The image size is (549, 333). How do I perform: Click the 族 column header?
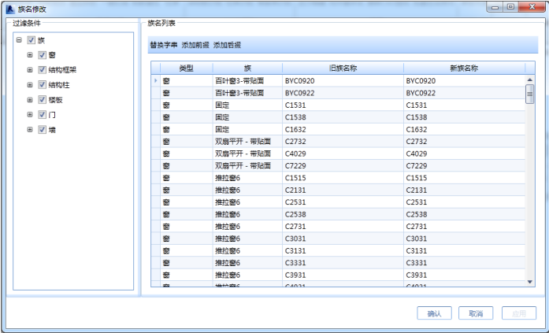[x=247, y=68]
